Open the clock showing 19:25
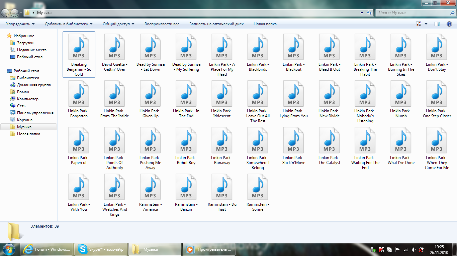The width and height of the screenshot is (457, 256). [439, 249]
